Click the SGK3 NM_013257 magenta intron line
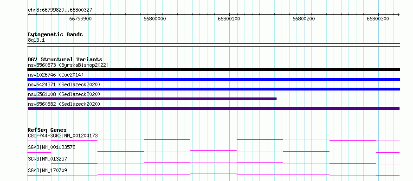This screenshot has width=413, height=181. tap(213, 163)
